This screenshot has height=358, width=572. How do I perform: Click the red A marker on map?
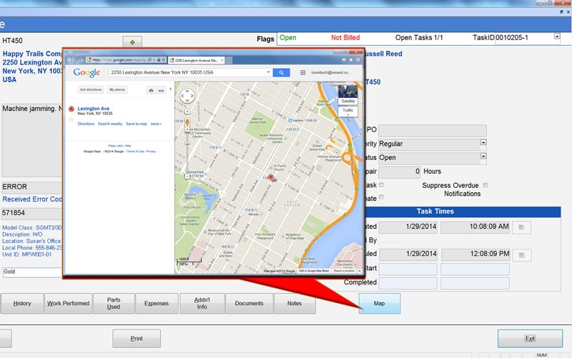pyautogui.click(x=271, y=177)
